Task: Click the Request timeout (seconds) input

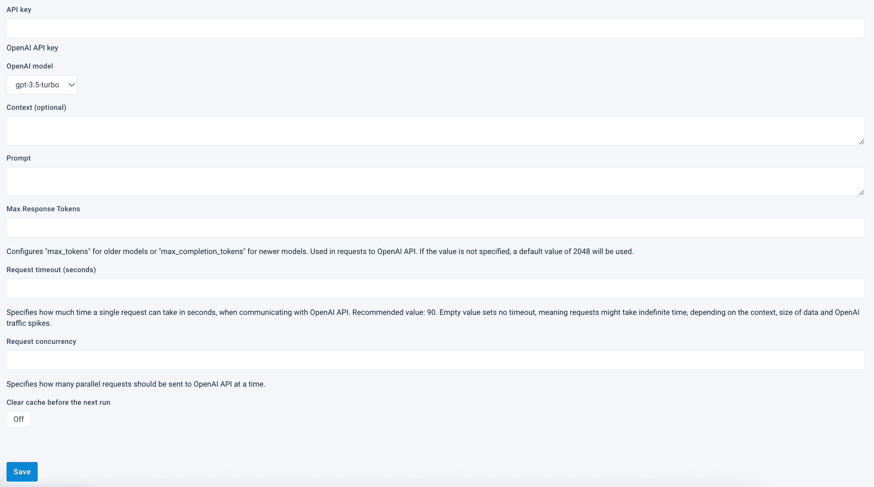Action: click(x=436, y=288)
